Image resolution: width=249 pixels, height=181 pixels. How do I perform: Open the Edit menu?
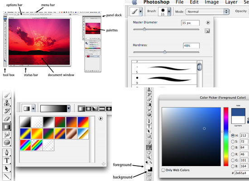click(194, 2)
